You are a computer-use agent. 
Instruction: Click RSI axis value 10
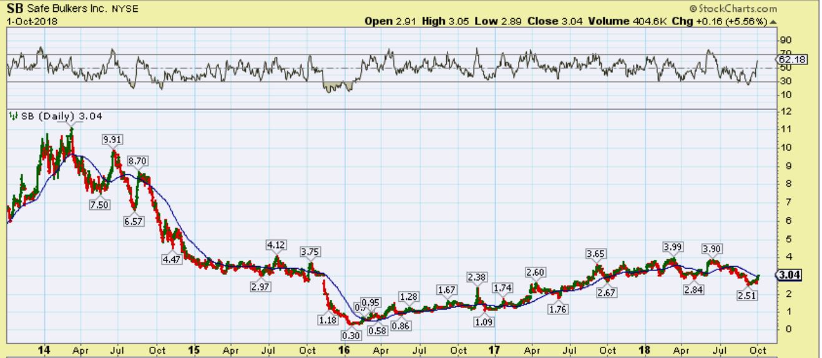click(x=786, y=96)
